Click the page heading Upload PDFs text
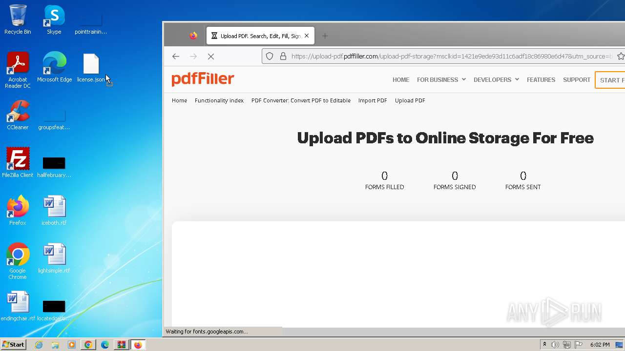 click(x=445, y=138)
